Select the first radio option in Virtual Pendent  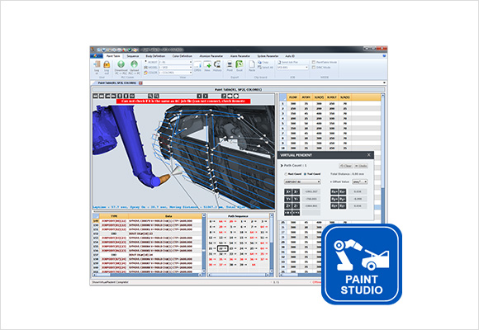point(286,174)
